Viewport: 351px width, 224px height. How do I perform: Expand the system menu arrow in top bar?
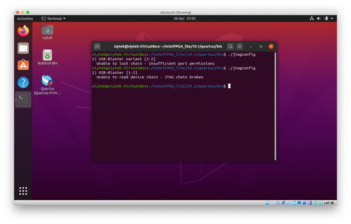tap(332, 19)
